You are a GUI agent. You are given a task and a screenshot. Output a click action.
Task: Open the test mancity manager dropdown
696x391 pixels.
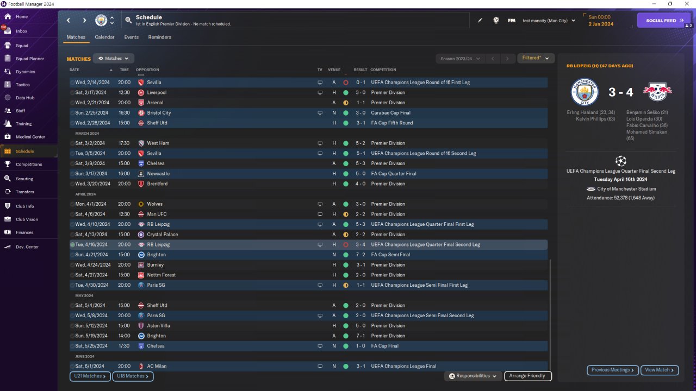(549, 21)
